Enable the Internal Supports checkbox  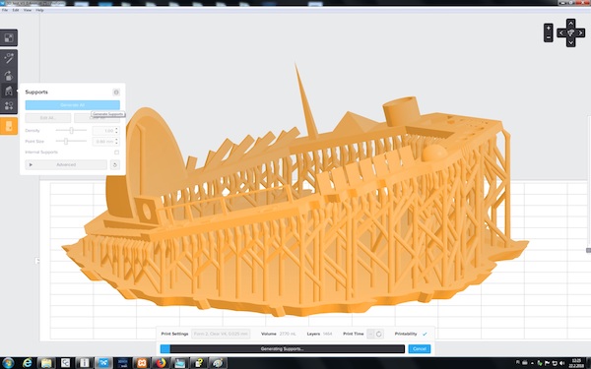pyautogui.click(x=116, y=153)
